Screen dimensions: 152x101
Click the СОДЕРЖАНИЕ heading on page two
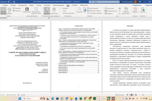coord(79,26)
